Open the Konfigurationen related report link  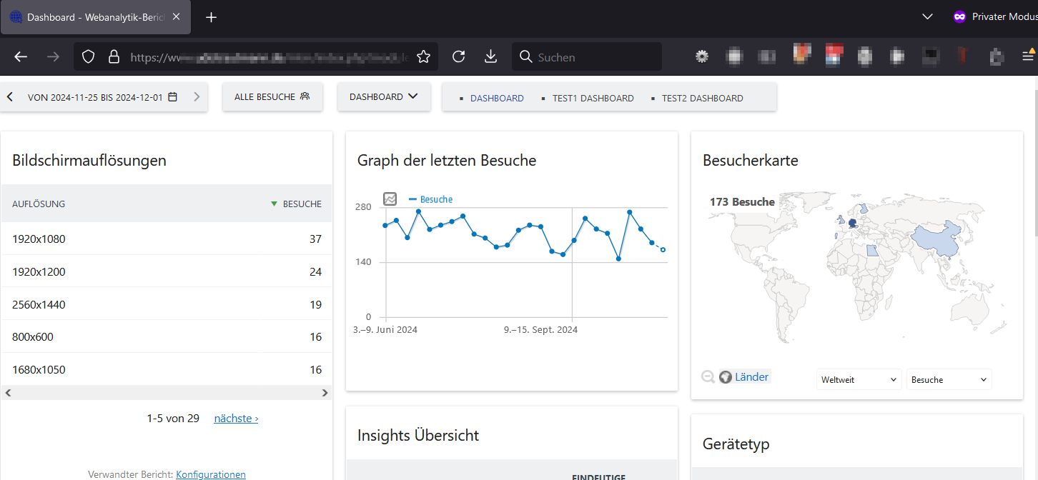[211, 474]
